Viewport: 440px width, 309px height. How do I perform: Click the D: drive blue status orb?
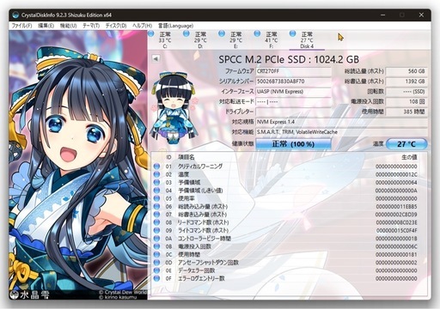186,33
